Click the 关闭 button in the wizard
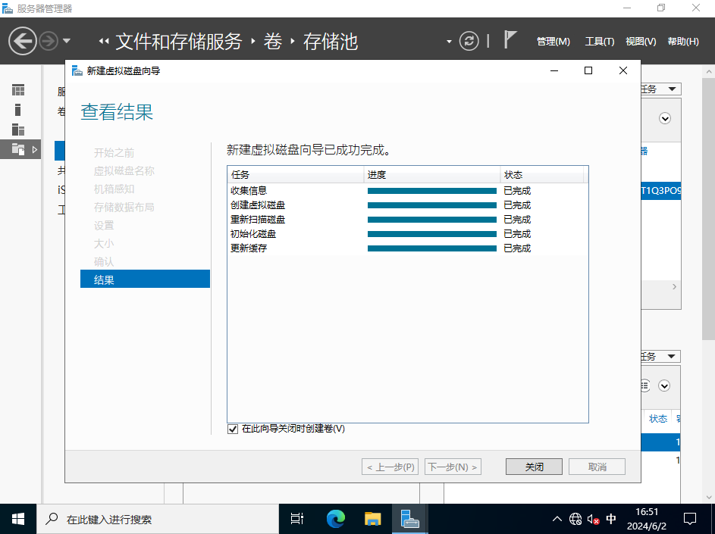Viewport: 715px width, 534px height. click(534, 467)
